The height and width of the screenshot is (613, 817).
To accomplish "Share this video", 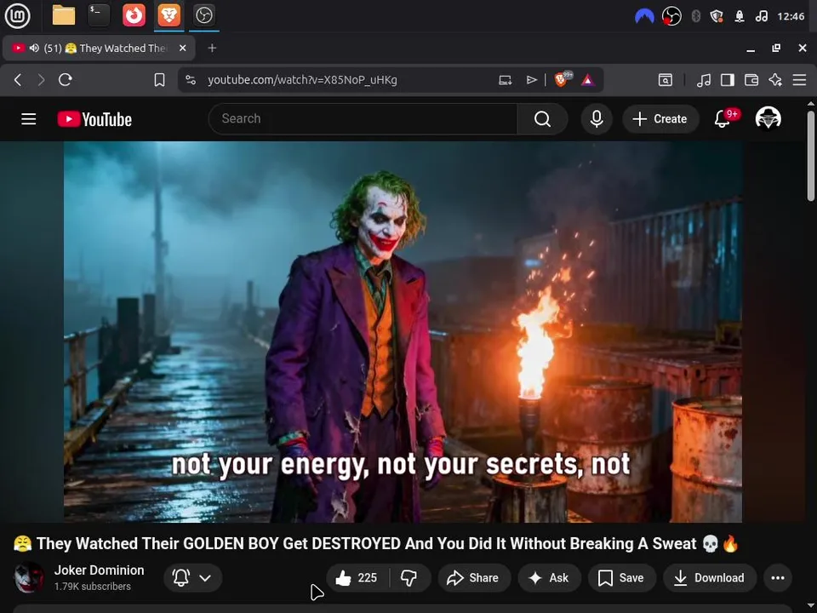I will coord(474,577).
